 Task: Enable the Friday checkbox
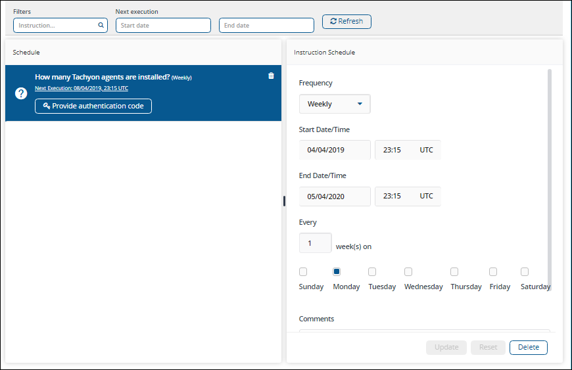[493, 271]
